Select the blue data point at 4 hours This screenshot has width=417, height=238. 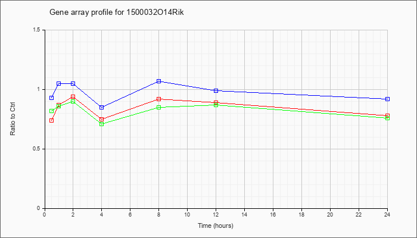(x=102, y=107)
